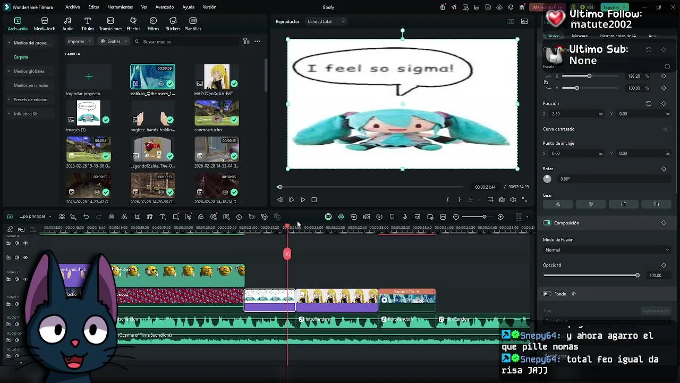Take a snapshot with the camera icon

pos(501,200)
